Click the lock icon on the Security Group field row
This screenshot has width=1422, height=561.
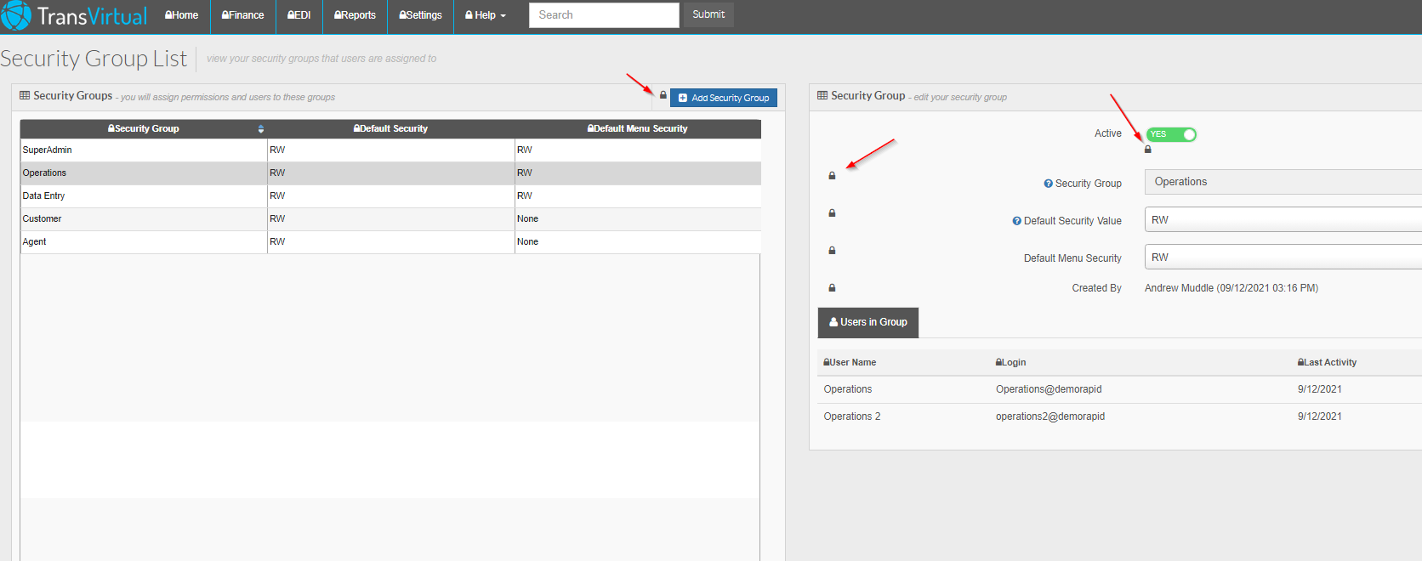832,176
